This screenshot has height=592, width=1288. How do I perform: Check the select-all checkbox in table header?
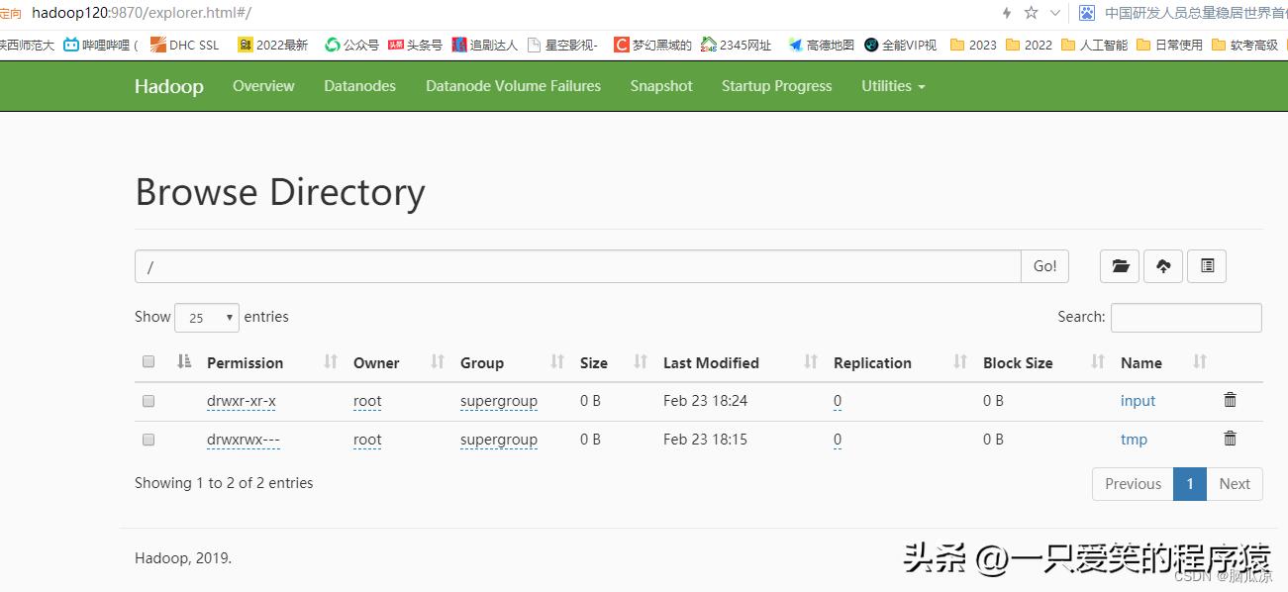[149, 361]
